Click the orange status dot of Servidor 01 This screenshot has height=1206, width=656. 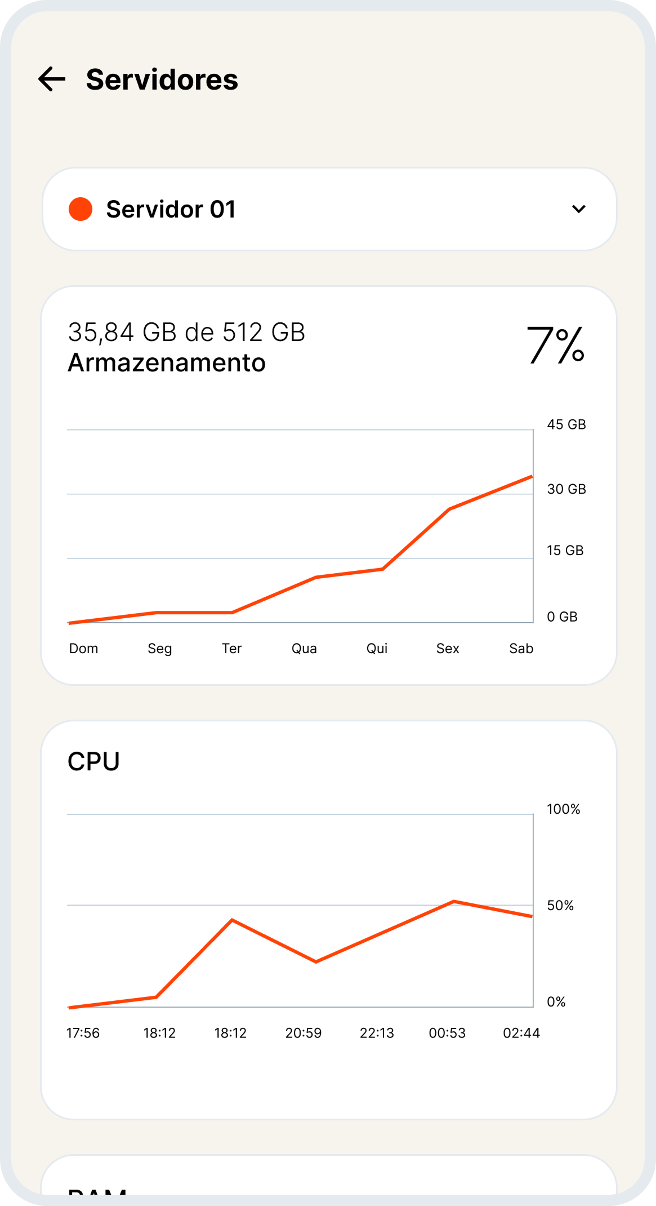(x=81, y=209)
